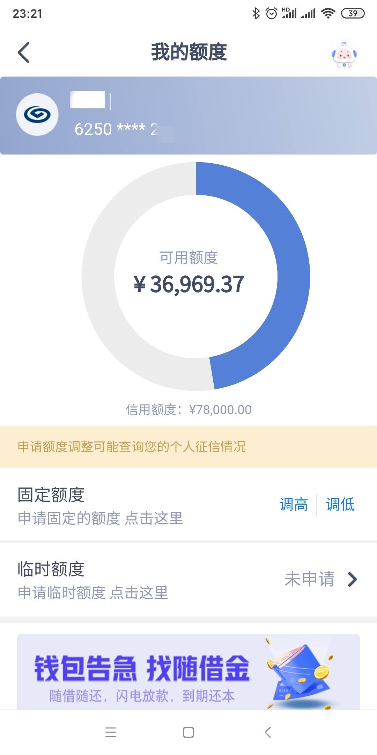Select the card banner 6250 ****
Viewport: 377px width, 755px height.
click(188, 116)
